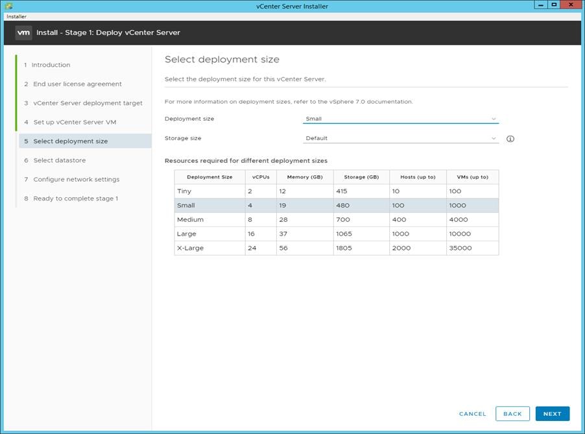Click the NEXT button
585x434 pixels.
coord(552,413)
